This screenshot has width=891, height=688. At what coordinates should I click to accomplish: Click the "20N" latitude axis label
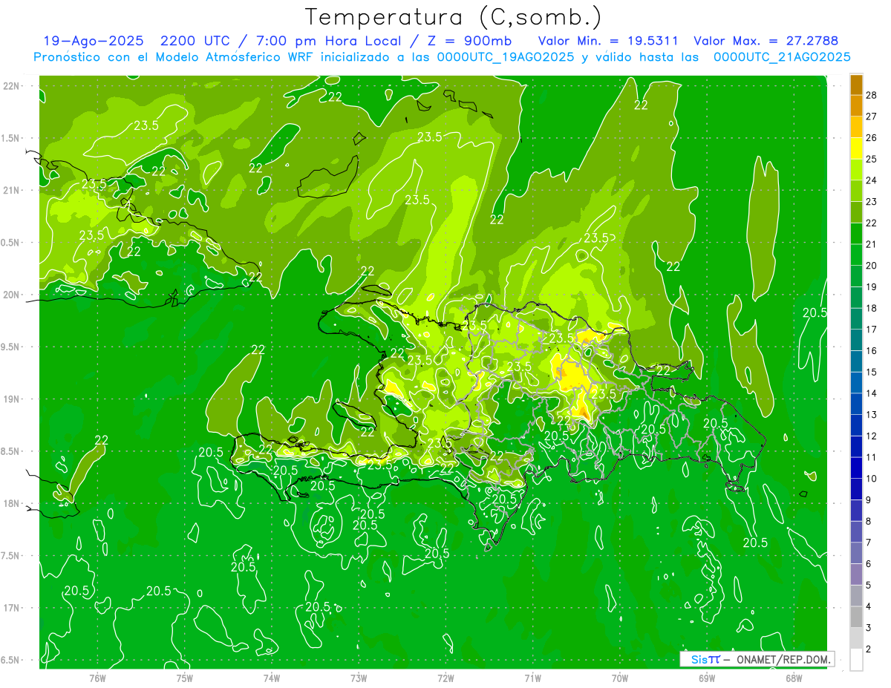coord(11,295)
